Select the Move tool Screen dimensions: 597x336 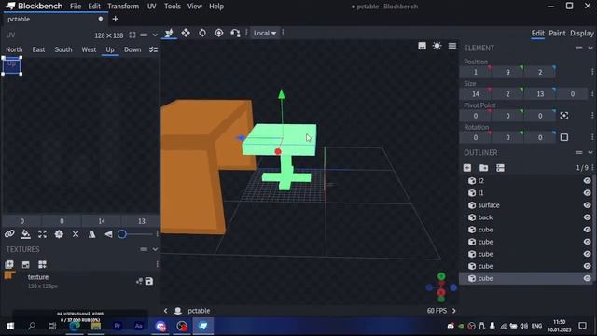click(x=169, y=34)
